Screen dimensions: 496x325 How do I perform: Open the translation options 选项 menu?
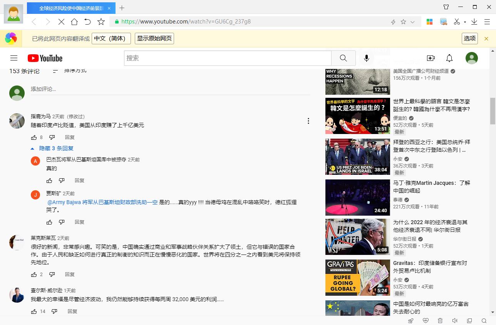tap(470, 39)
